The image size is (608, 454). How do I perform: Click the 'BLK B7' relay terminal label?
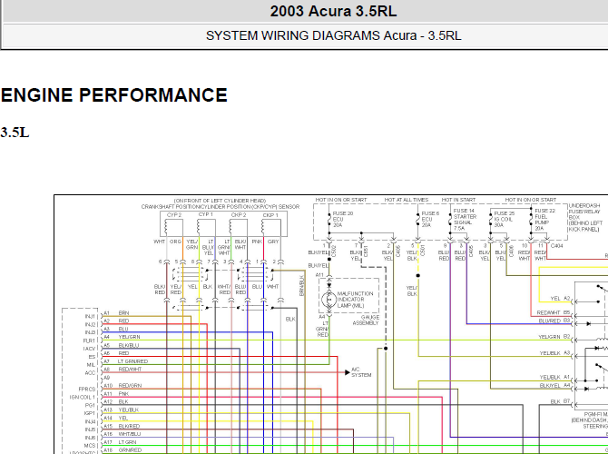(x=560, y=401)
